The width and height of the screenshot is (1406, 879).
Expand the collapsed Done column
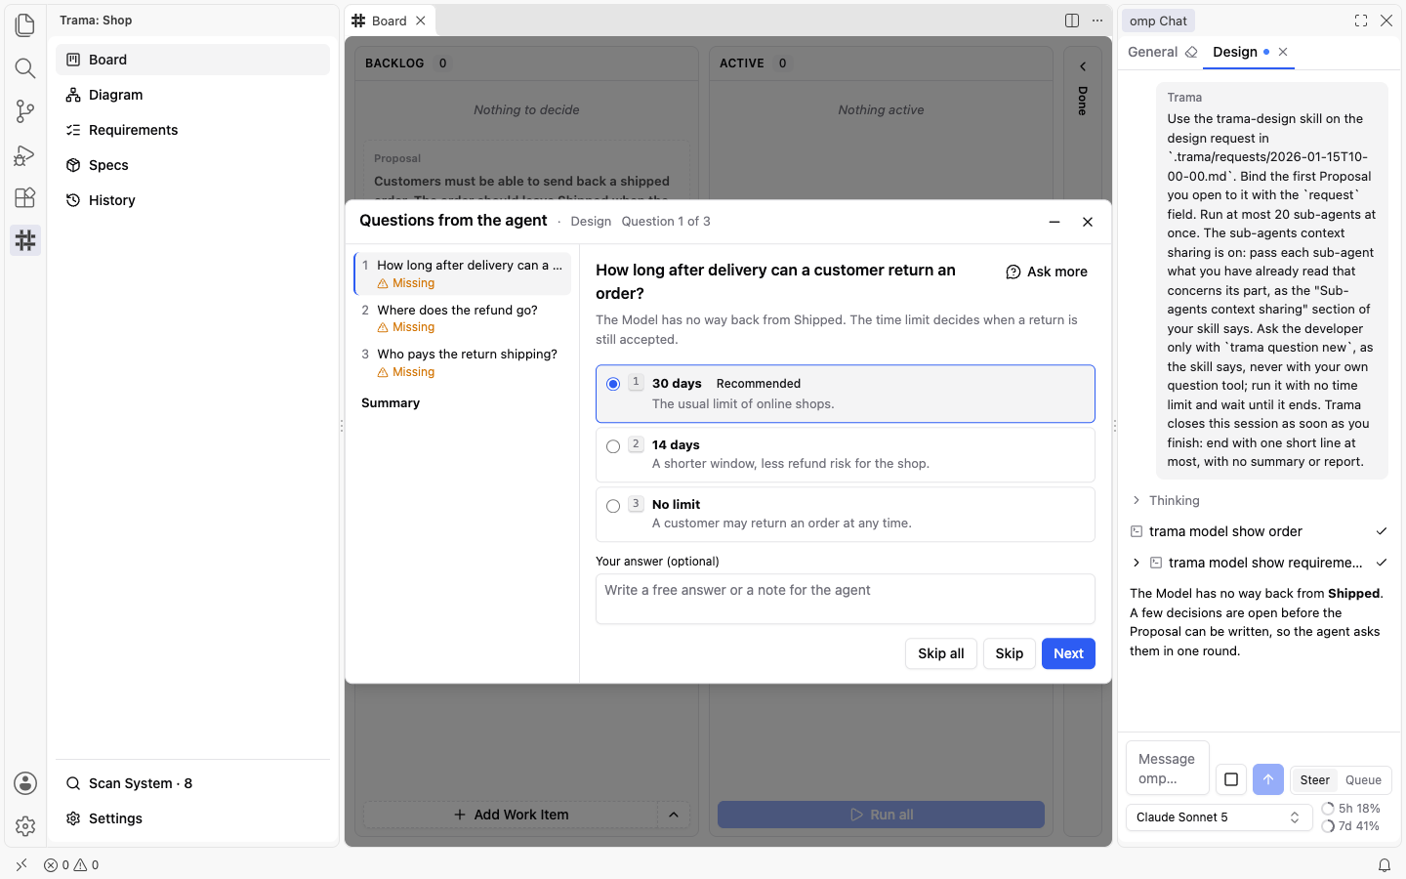1083,66
